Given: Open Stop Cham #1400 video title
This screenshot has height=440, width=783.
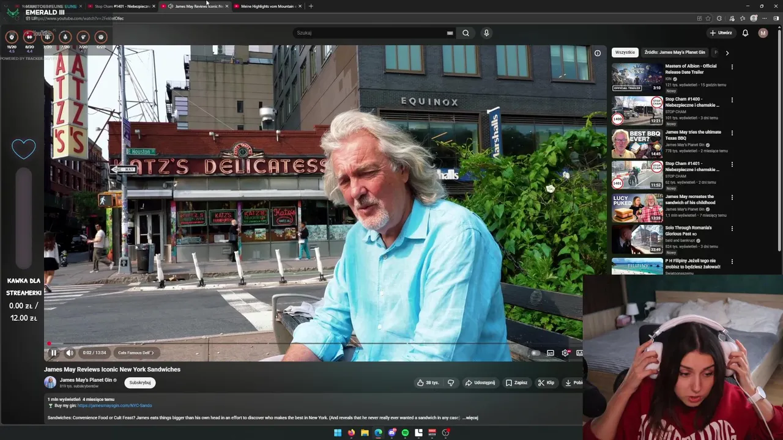Looking at the screenshot, I should tap(692, 102).
